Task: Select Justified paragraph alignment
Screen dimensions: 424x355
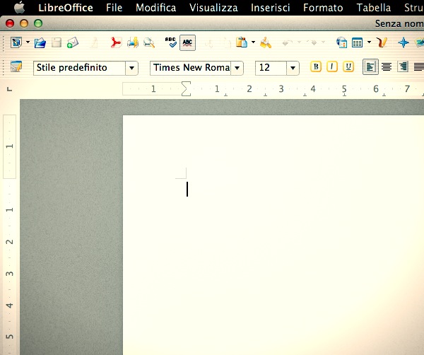Action: pyautogui.click(x=419, y=66)
